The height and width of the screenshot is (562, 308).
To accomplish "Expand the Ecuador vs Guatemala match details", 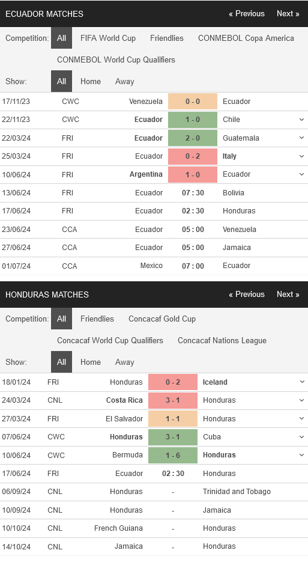I will click(x=301, y=138).
